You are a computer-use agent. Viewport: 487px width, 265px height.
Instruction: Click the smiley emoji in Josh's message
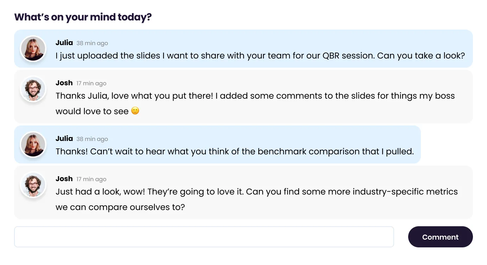pos(135,111)
